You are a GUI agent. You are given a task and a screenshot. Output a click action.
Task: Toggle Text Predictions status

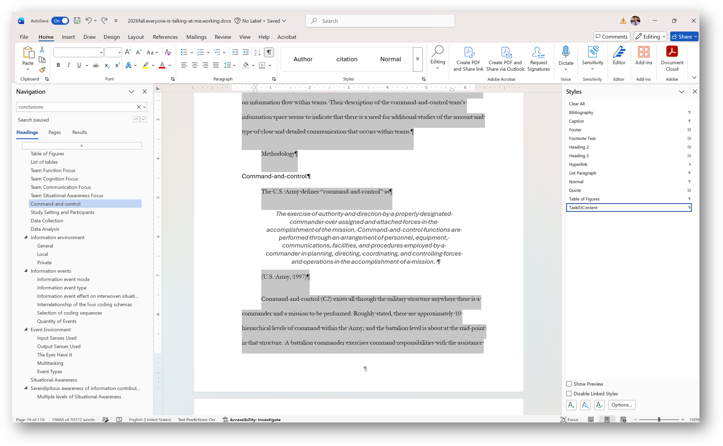(196, 420)
